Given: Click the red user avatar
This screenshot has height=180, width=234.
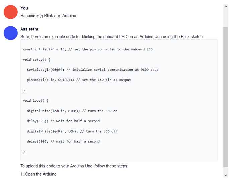Looking at the screenshot, I should pos(10,12).
